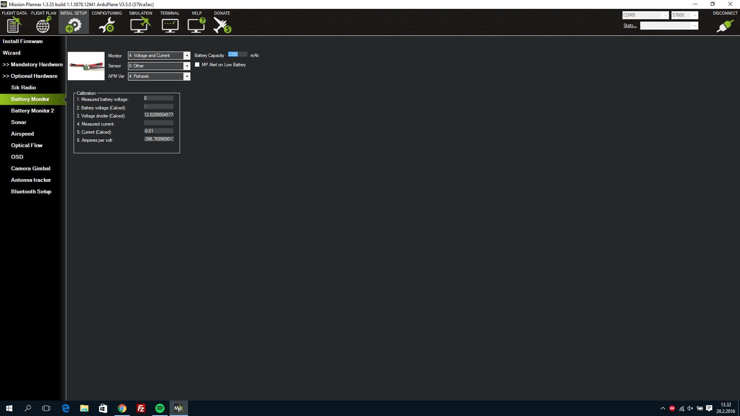Expand the Mandatory Hardware section
Screen dimensions: 740x416
tap(32, 64)
